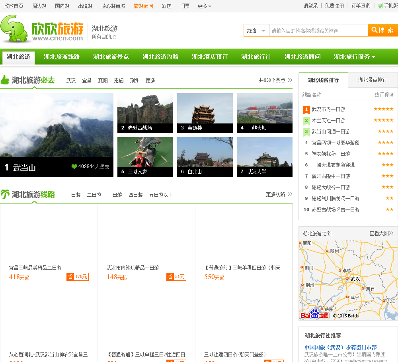Viewport: 398px width, 362px height.
Task: Open ranked route 神农架探秘三日游
Action: coord(331,154)
